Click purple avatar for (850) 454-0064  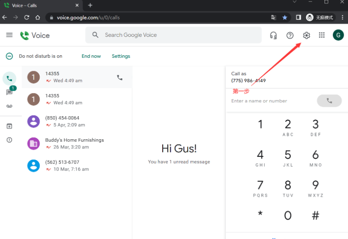coord(33,121)
